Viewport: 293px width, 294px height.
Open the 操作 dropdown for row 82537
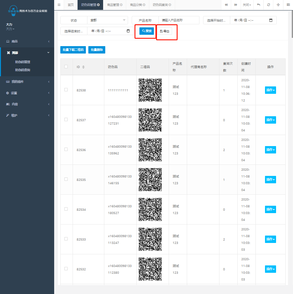pos(270,120)
